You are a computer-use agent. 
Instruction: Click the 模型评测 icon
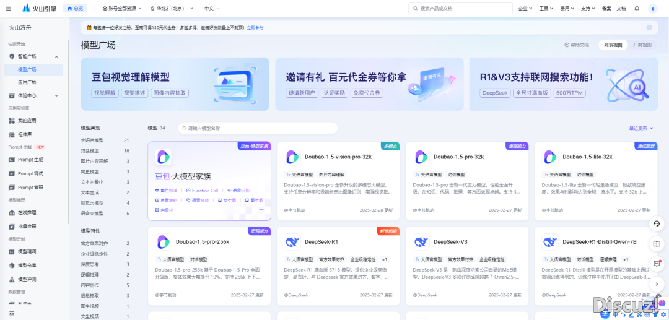click(12, 279)
